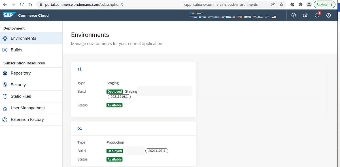Screen dimensions: 340x167
Task: Open the help question mark icon
Action: tap(294, 15)
